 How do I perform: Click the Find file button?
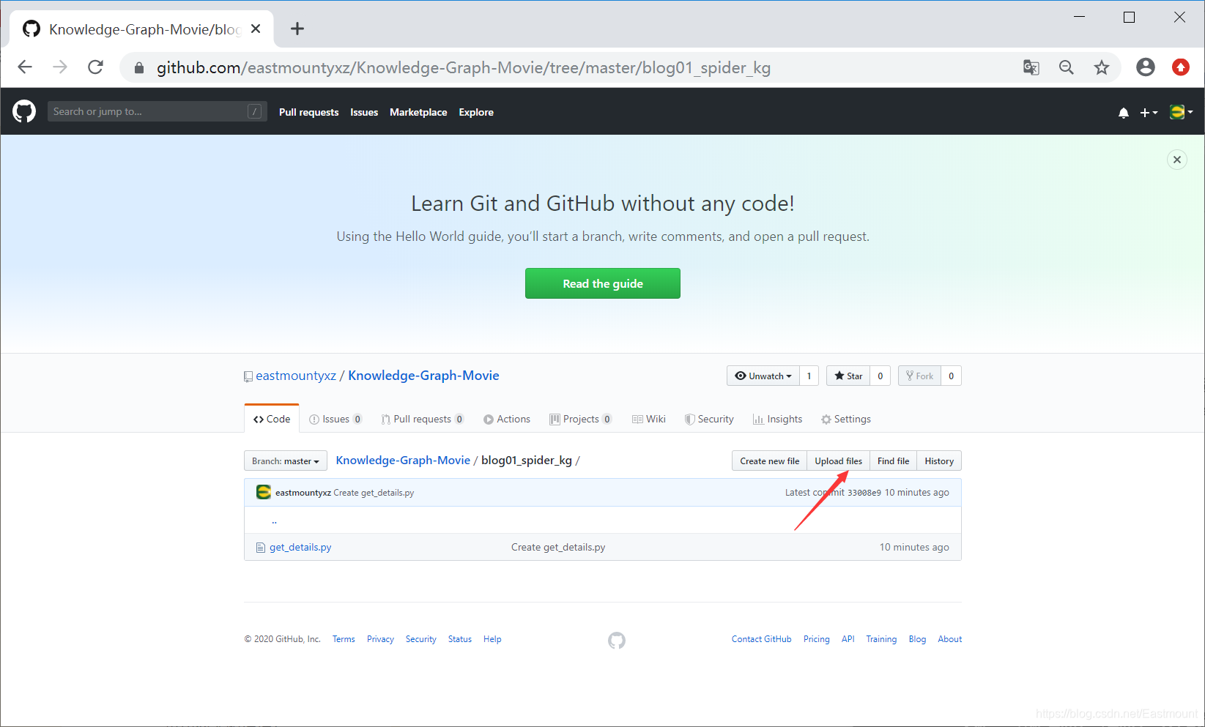[x=893, y=461]
